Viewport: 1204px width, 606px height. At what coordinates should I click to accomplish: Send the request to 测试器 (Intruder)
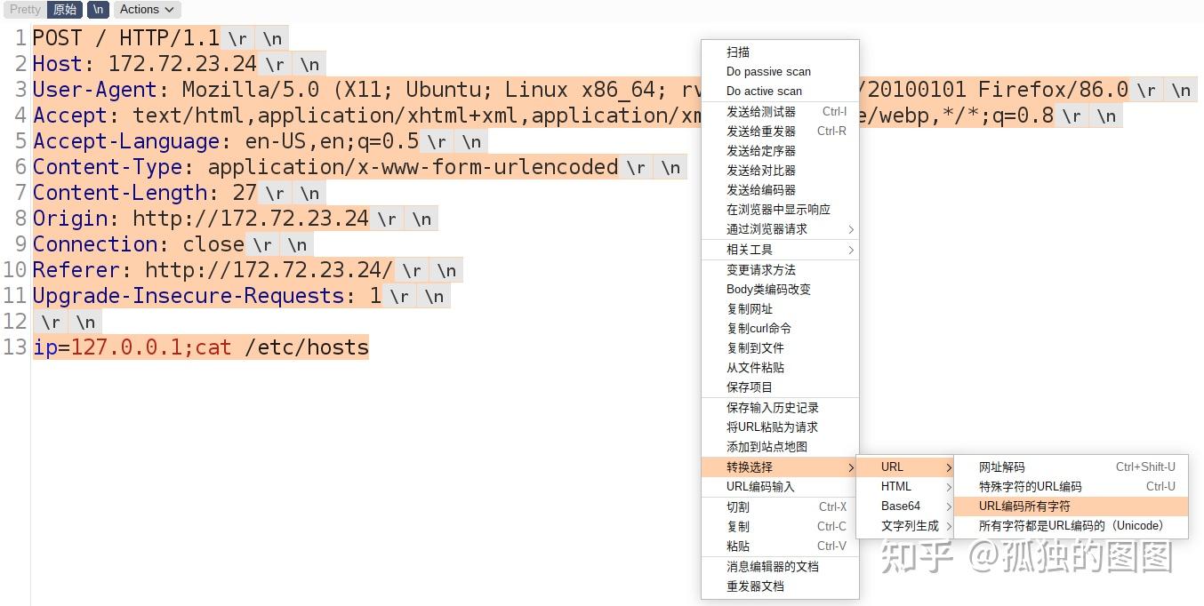760,111
